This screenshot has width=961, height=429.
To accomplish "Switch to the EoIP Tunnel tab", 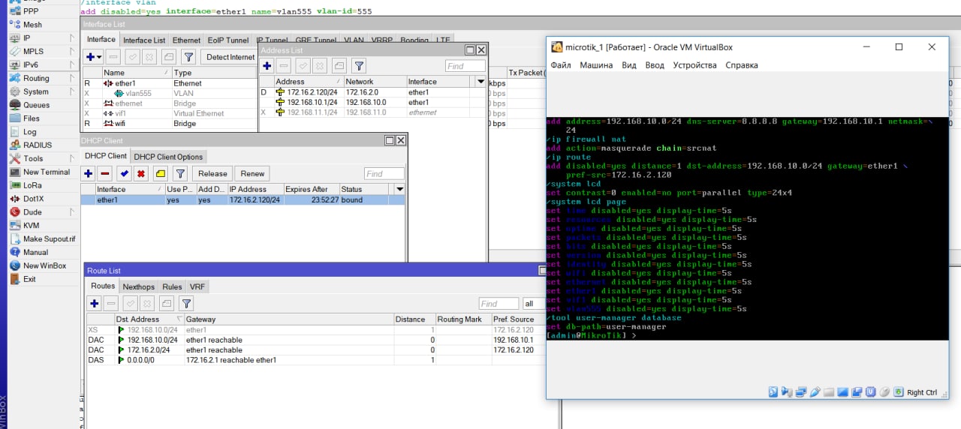I will coord(228,40).
